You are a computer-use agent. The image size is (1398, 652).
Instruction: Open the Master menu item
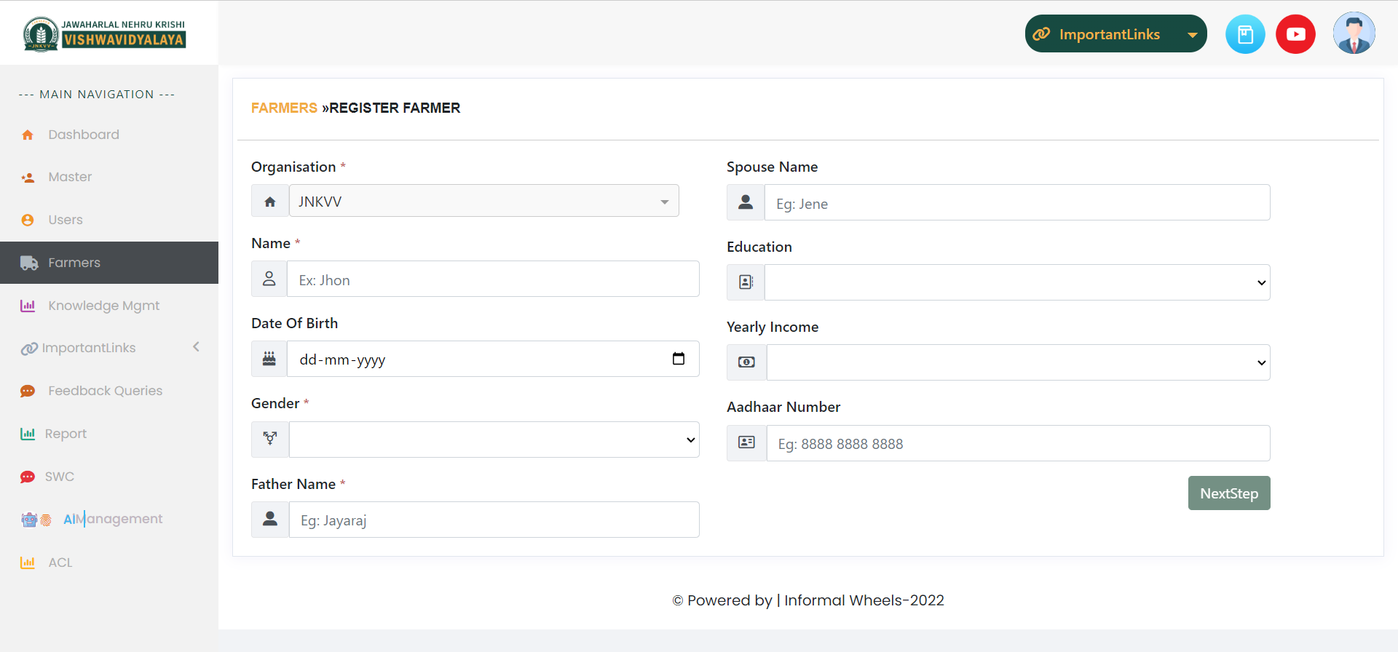pyautogui.click(x=109, y=178)
